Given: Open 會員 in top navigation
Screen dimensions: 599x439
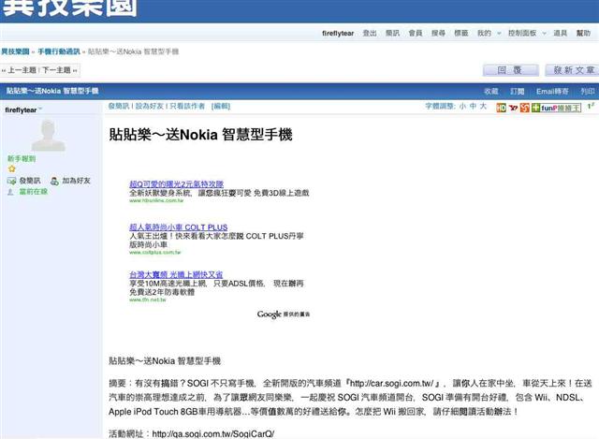Looking at the screenshot, I should click(x=416, y=34).
